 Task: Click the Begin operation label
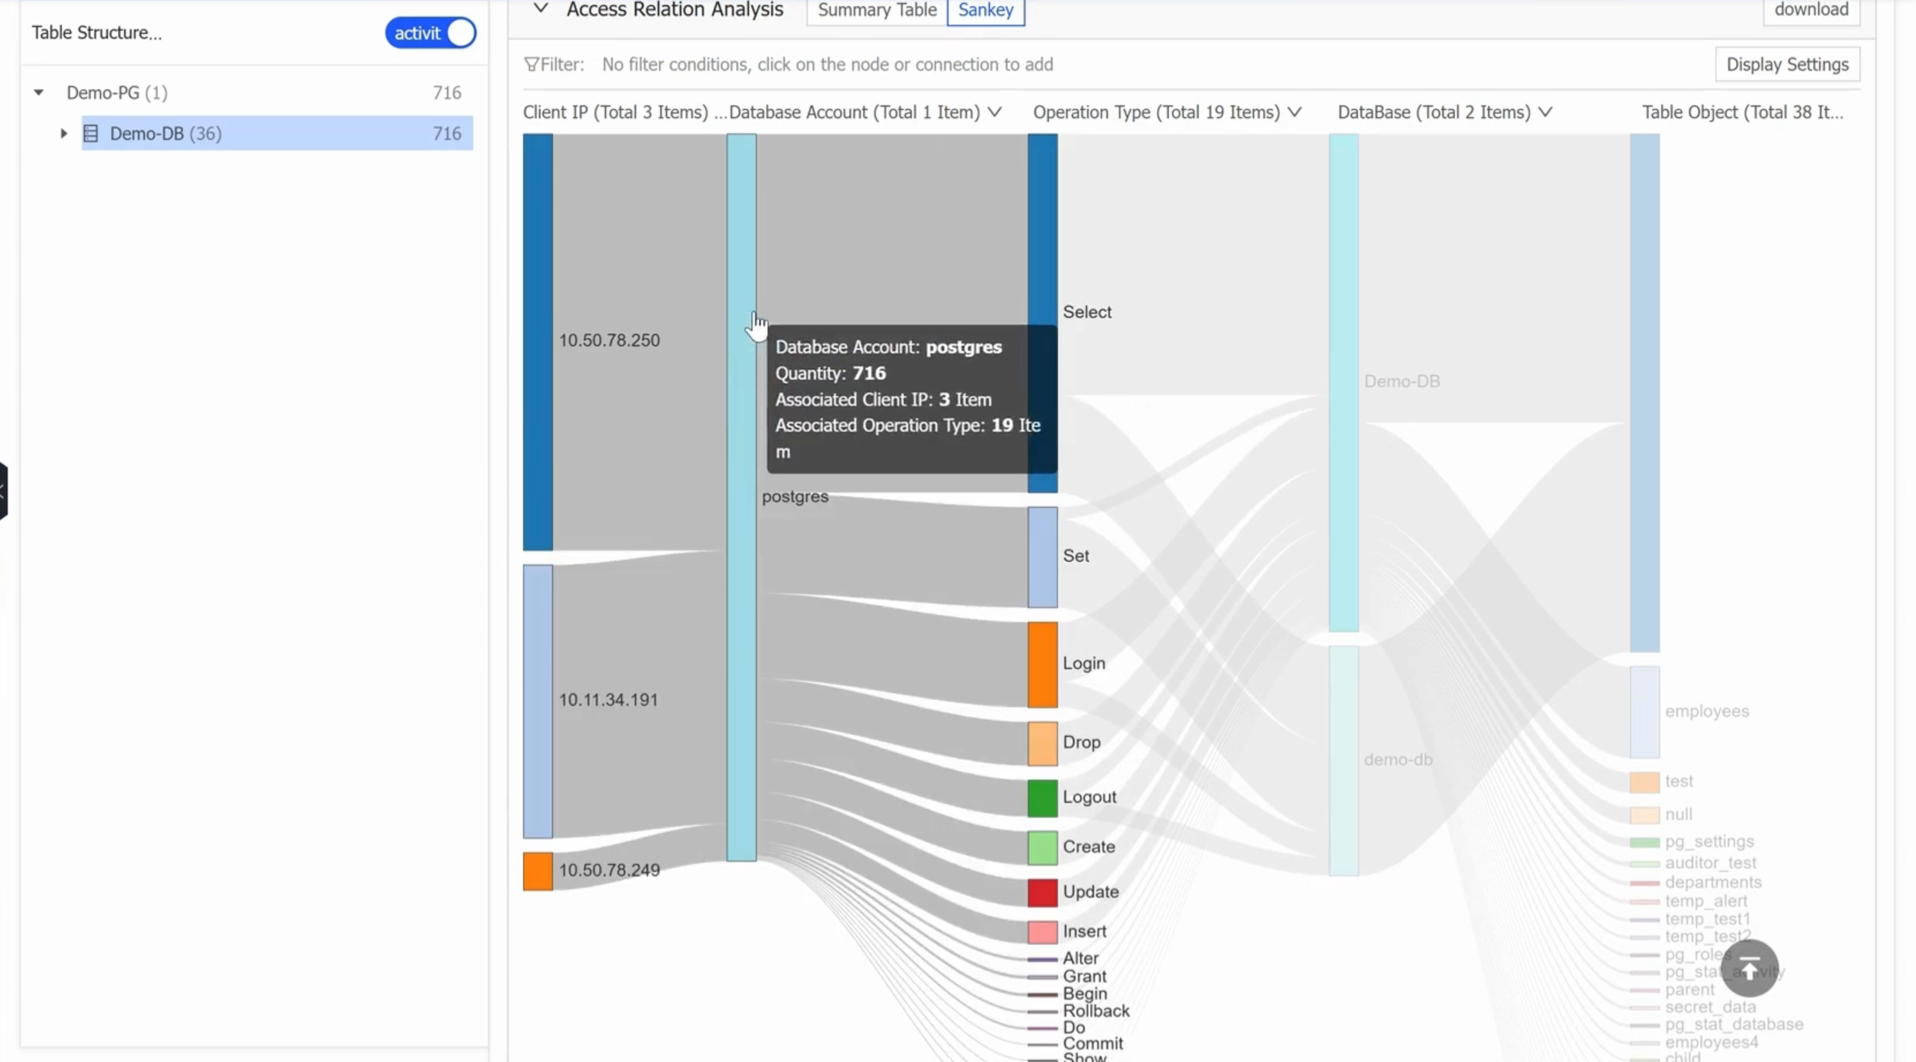point(1085,994)
